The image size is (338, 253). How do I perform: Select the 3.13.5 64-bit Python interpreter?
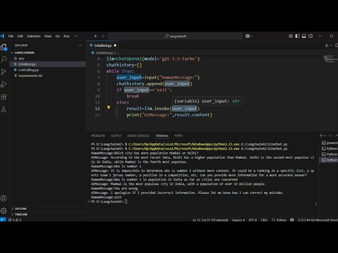click(317, 220)
